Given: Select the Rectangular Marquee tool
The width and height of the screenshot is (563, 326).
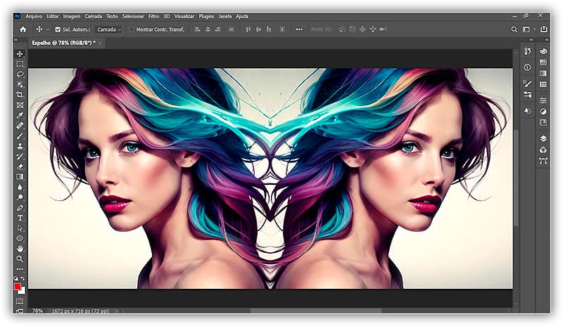Looking at the screenshot, I should 20,64.
